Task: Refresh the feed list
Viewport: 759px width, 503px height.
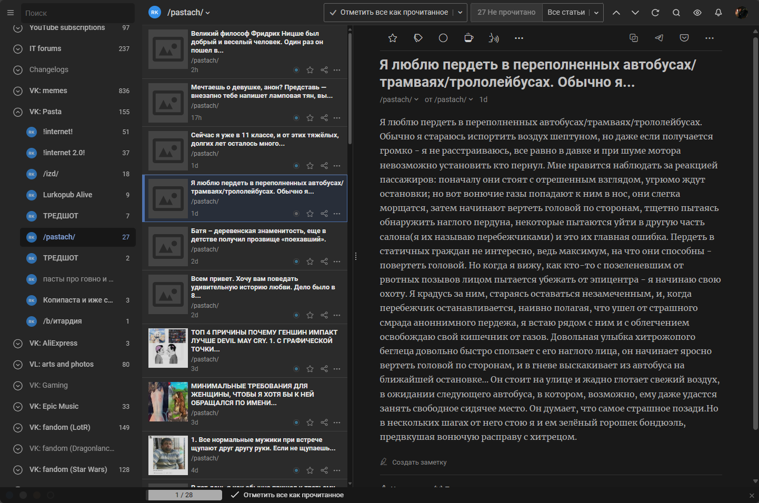Action: coord(655,12)
